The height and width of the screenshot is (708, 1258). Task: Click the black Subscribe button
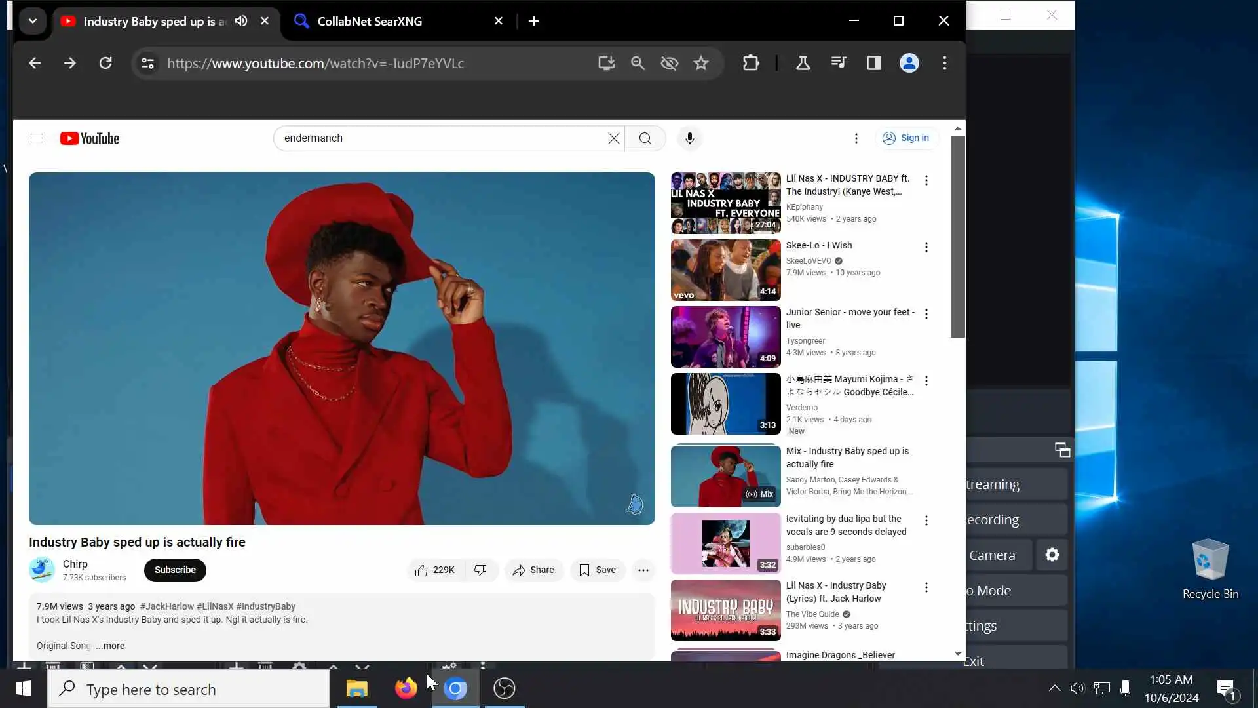[175, 570]
